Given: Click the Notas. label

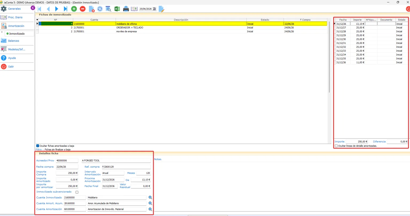Looking at the screenshot, I should click(x=158, y=159).
